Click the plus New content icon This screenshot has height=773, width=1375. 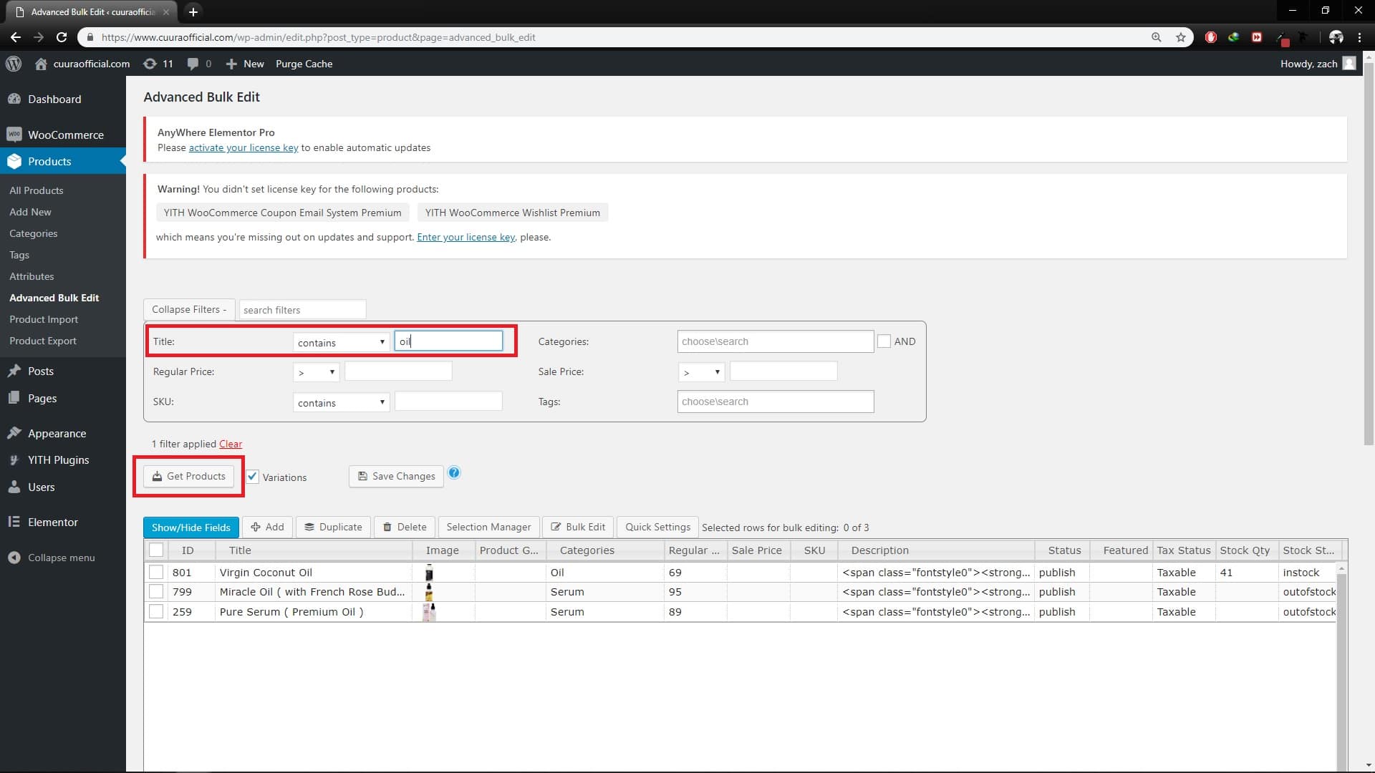231,64
